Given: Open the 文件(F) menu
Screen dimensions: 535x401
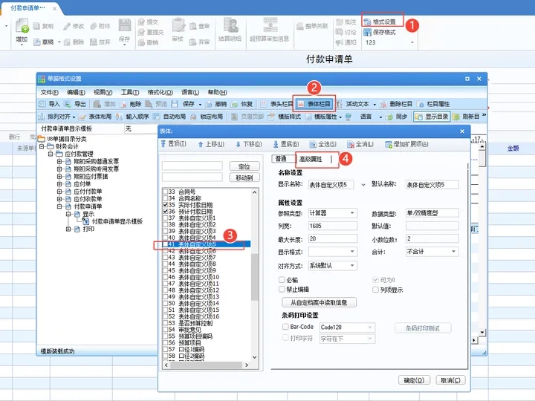Looking at the screenshot, I should (50, 92).
